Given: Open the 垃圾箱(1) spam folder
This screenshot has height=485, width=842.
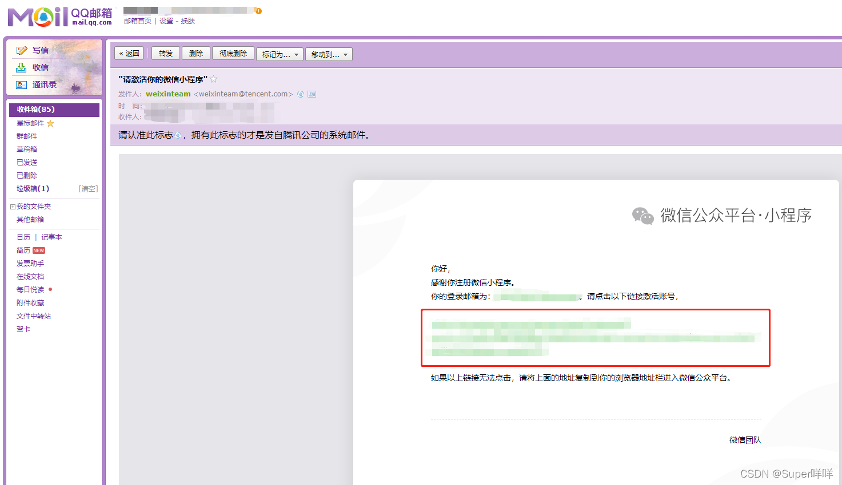Looking at the screenshot, I should tap(33, 189).
